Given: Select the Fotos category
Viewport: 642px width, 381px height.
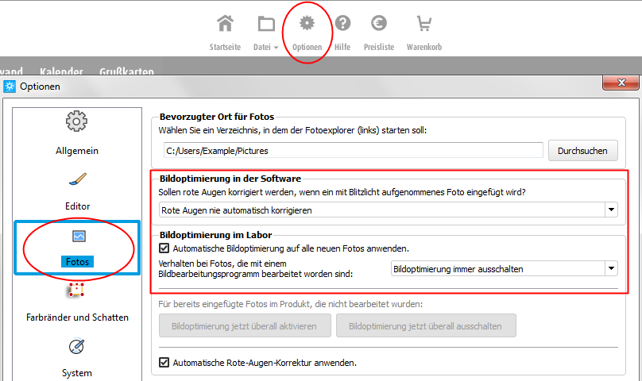Looking at the screenshot, I should (x=78, y=247).
